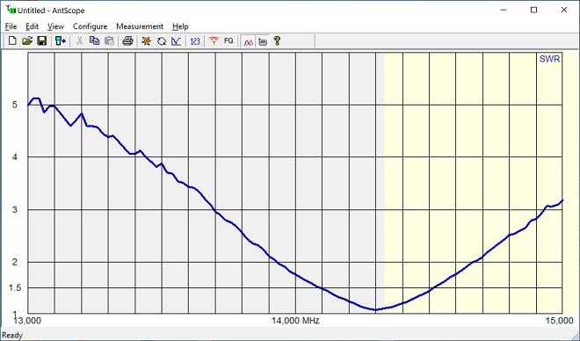Open the File menu

[x=11, y=26]
